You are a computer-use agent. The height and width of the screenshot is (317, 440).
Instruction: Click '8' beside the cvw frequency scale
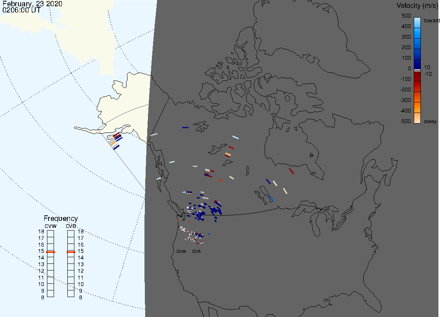43,297
